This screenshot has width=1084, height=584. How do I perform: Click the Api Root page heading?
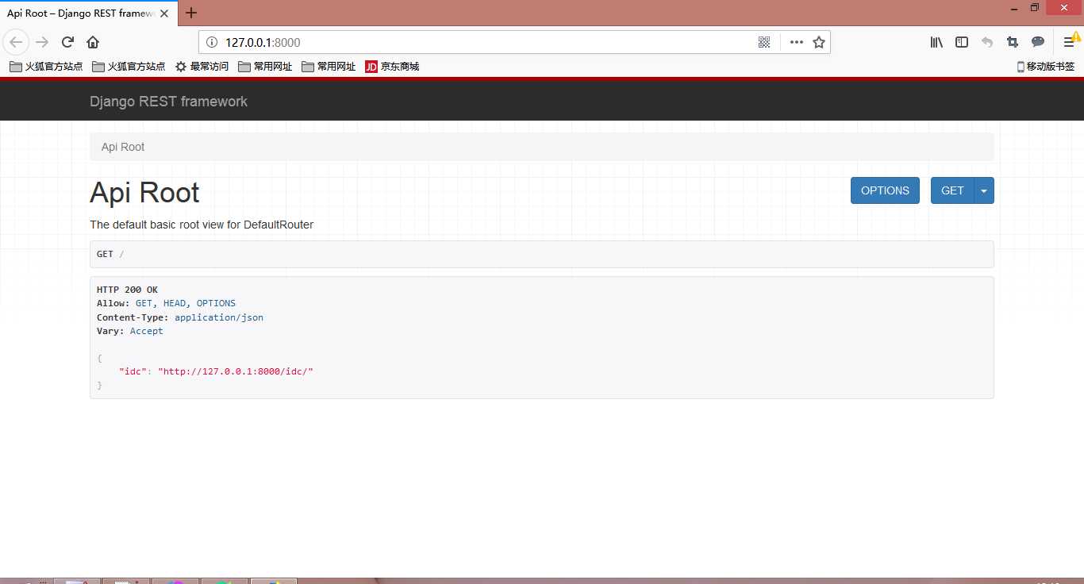click(144, 193)
